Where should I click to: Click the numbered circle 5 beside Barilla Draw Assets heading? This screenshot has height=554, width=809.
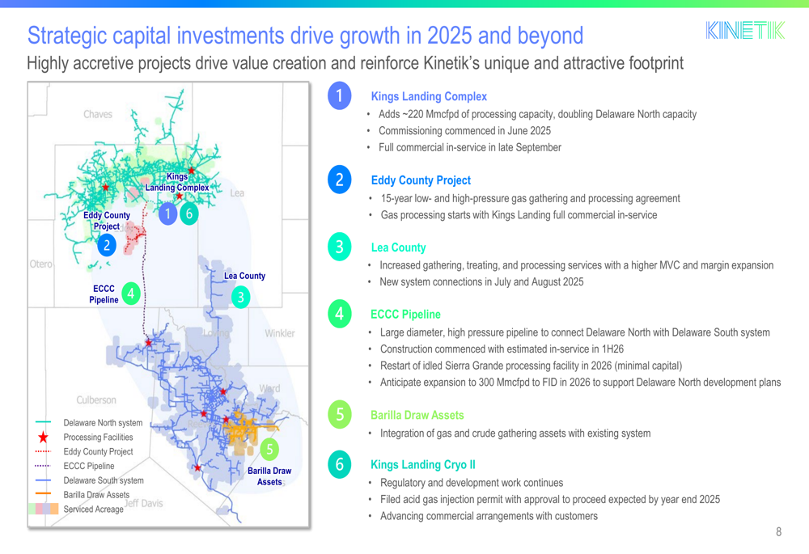tap(340, 415)
